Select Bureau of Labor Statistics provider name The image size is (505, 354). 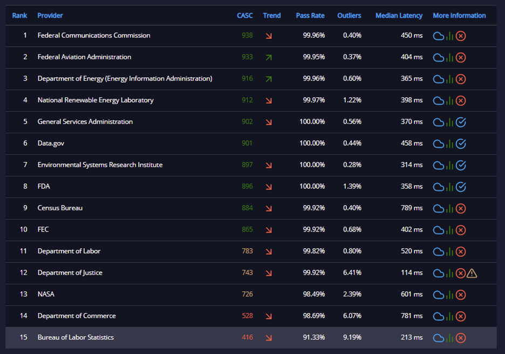point(76,338)
